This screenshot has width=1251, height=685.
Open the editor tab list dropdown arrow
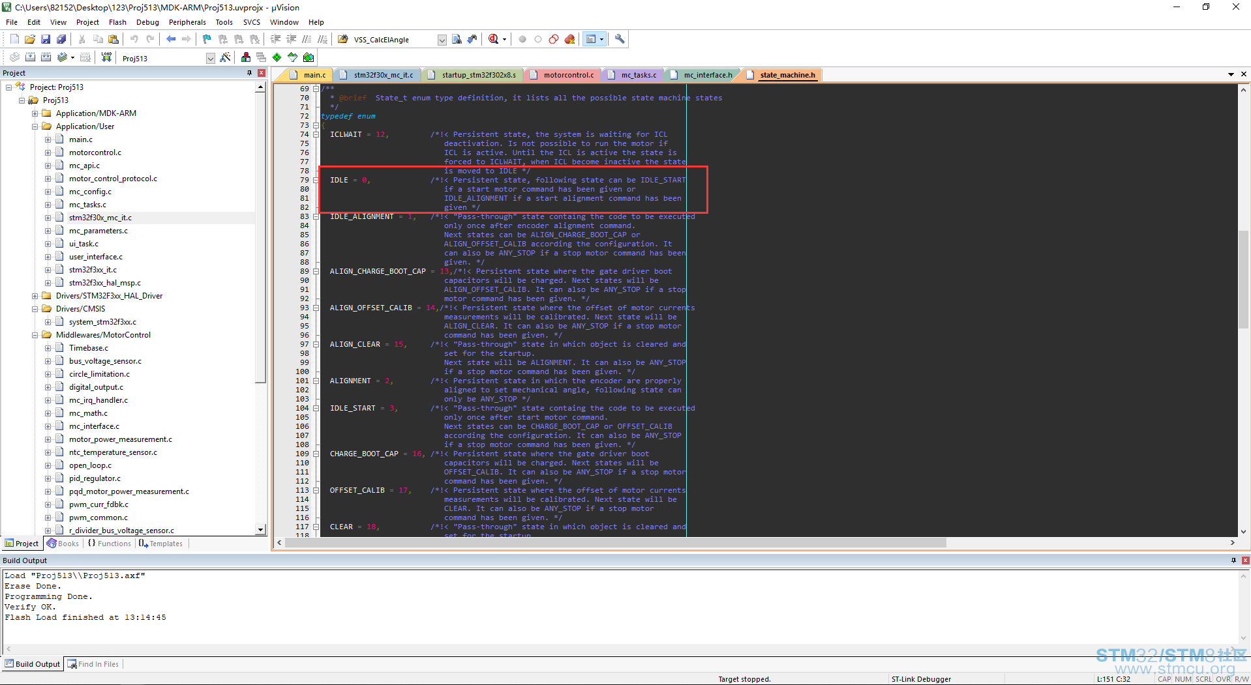point(1231,74)
